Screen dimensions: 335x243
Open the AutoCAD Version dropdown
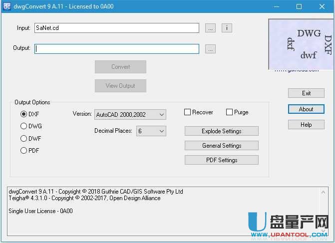click(130, 115)
